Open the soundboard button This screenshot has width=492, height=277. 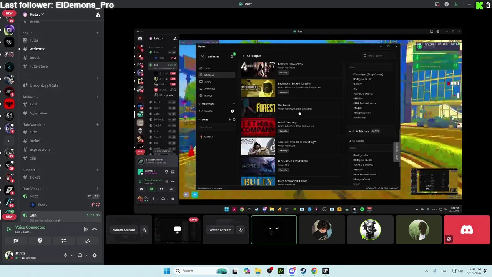[x=88, y=241]
